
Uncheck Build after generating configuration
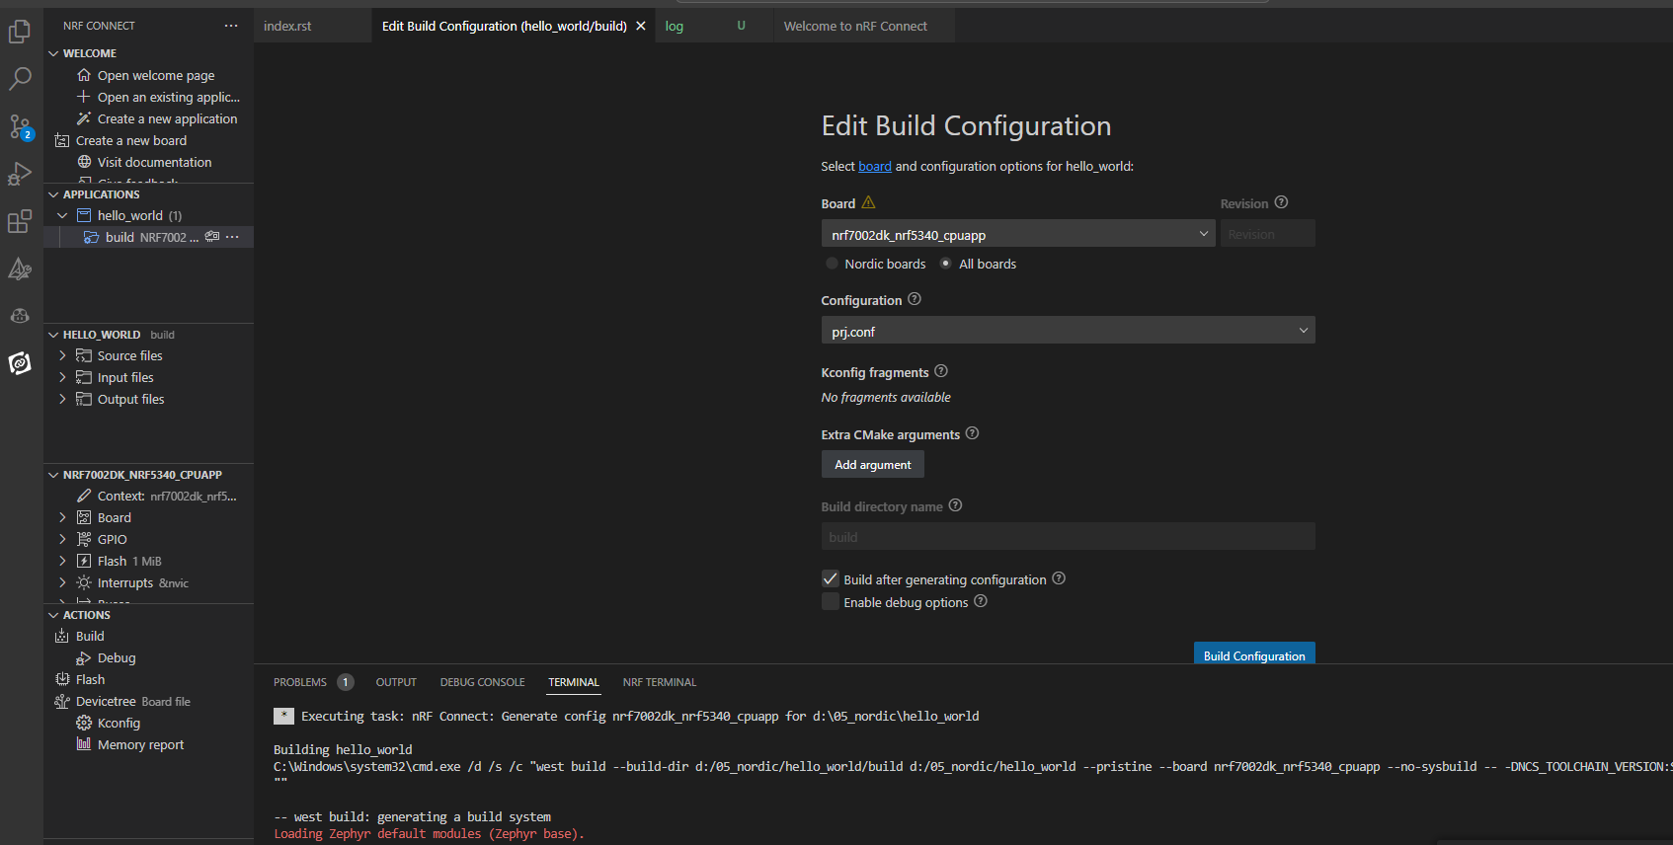pos(831,579)
